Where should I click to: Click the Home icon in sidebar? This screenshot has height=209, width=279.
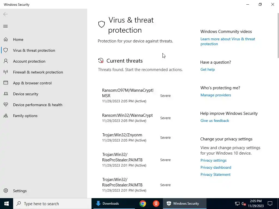pyautogui.click(x=6, y=39)
